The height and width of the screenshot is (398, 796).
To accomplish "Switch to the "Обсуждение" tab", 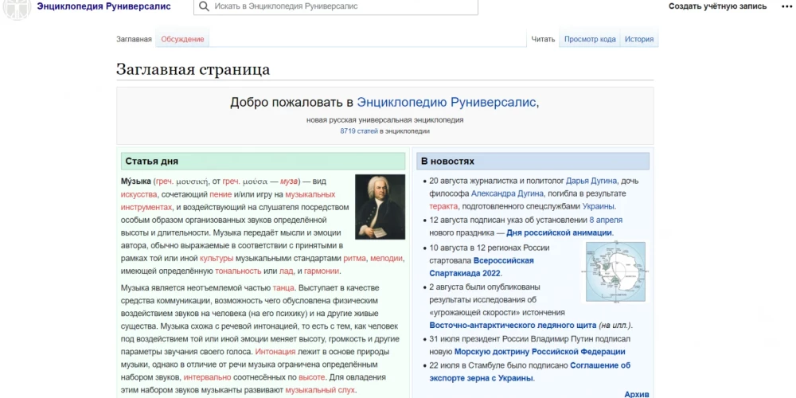I will point(182,39).
